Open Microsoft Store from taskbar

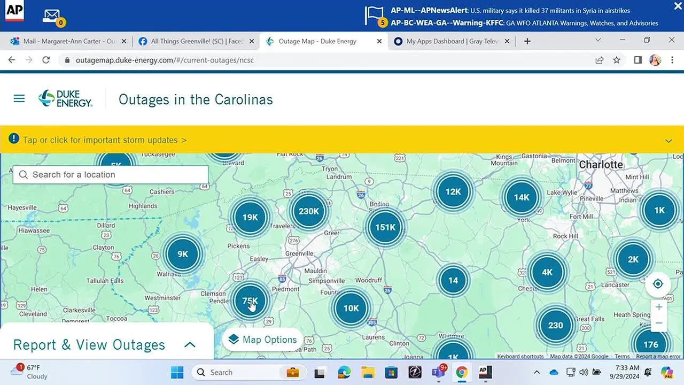pos(391,372)
